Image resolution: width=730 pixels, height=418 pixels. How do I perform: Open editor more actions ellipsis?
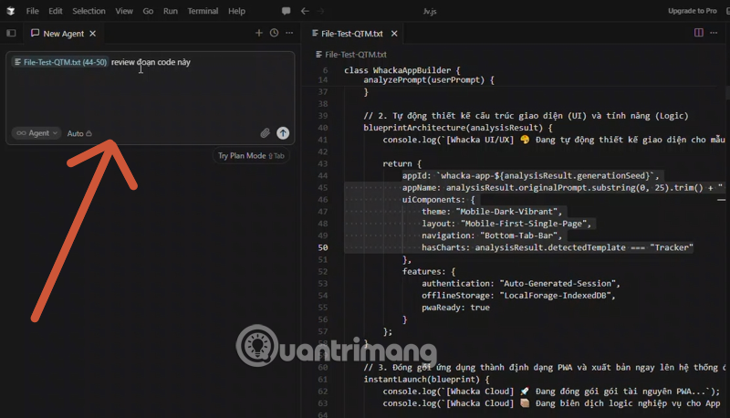[714, 33]
